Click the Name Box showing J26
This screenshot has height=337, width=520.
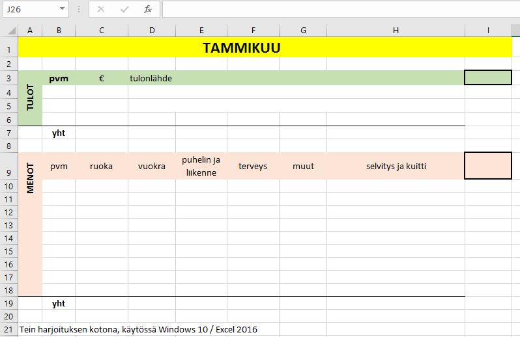pyautogui.click(x=36, y=9)
